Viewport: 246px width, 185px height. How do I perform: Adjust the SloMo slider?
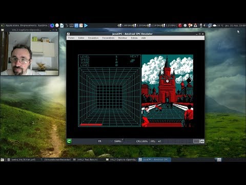tap(129, 141)
